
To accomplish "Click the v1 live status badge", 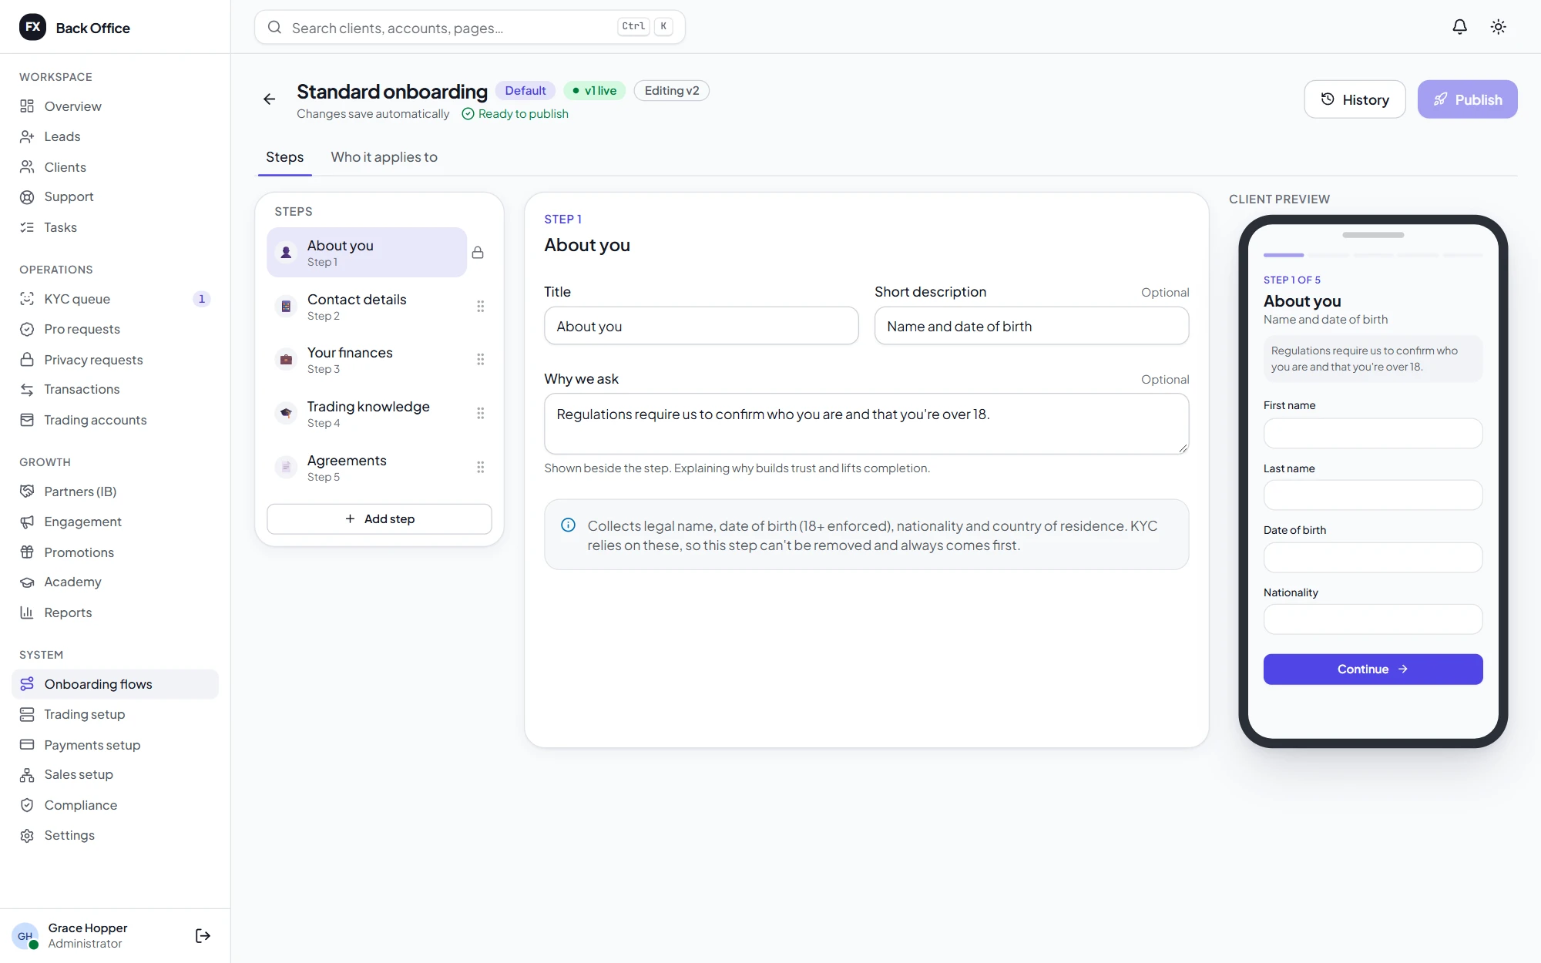I will pos(594,91).
